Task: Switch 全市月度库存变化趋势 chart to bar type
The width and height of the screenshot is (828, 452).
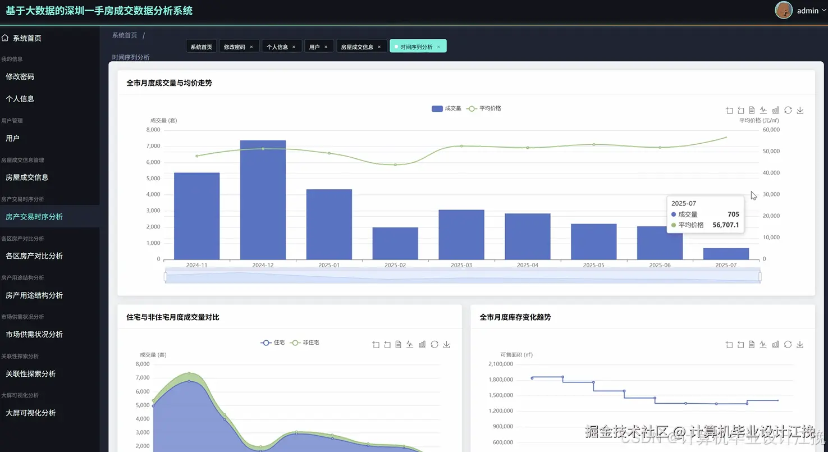Action: [x=776, y=345]
